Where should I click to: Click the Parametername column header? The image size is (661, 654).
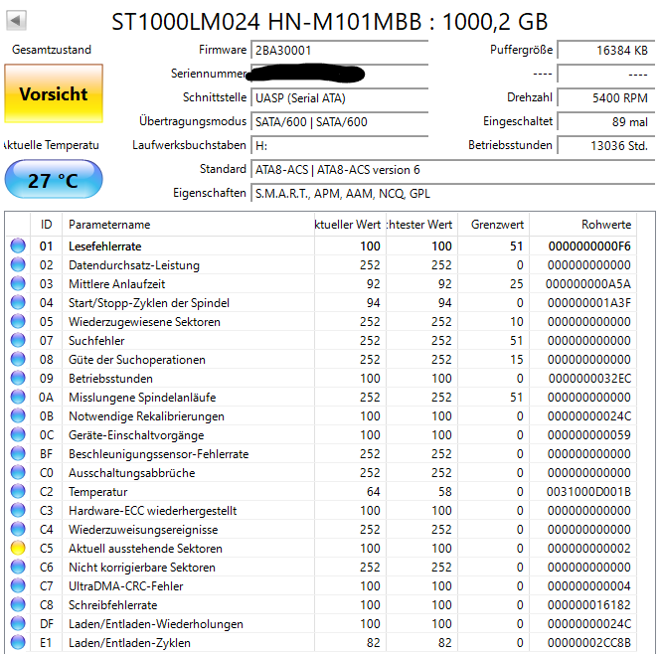pos(188,225)
